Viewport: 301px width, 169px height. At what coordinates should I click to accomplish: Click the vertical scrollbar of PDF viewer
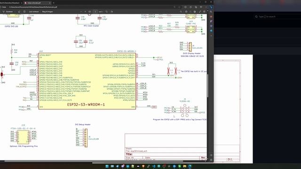(x=208, y=85)
